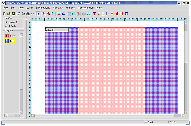Click the Paste clipboard icon
The height and width of the screenshot is (126, 191).
[28, 14]
